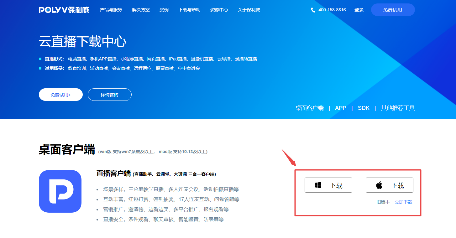Screen dimensions: 456x238
Task: Click the phone icon beside 400-158-8816
Action: (313, 10)
